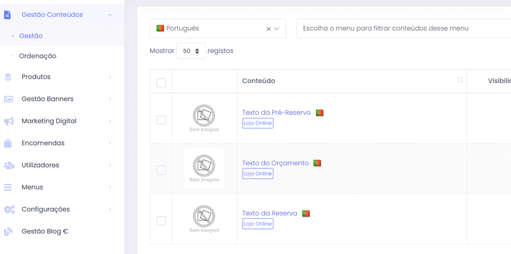The width and height of the screenshot is (511, 254).
Task: Select the Texto do Orçamento row checkbox
Action: [161, 170]
